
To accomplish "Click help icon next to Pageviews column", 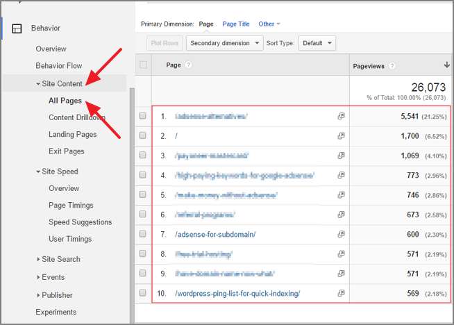I will (392, 66).
